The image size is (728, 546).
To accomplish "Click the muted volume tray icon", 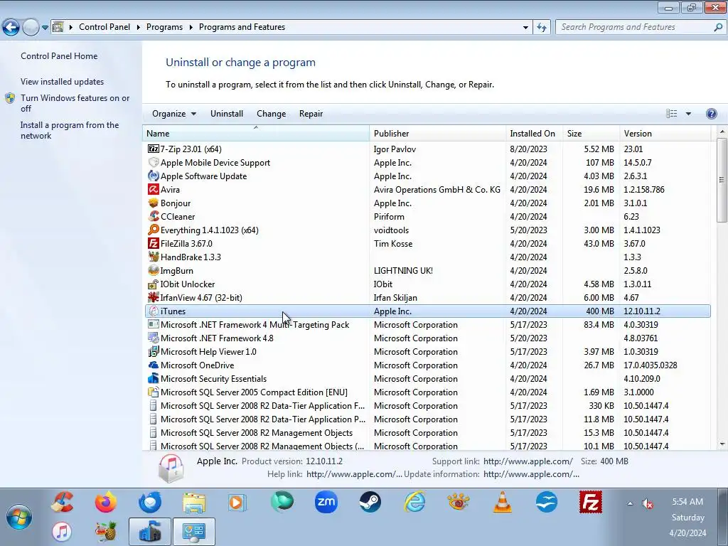I will click(x=647, y=503).
